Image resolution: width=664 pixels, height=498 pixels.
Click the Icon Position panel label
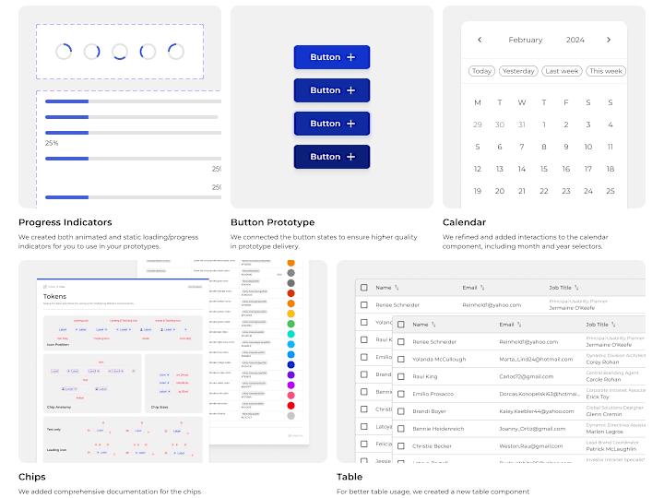point(58,345)
